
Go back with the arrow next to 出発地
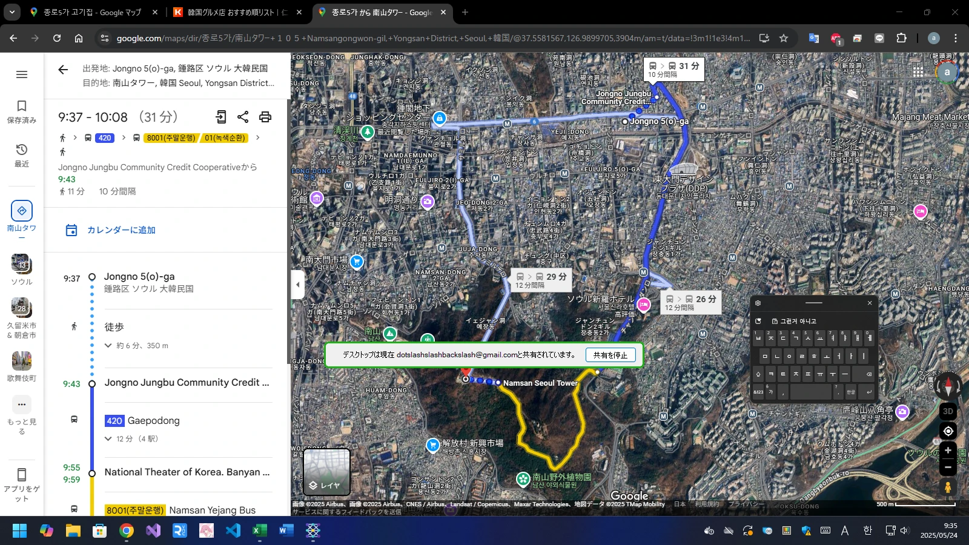(63, 69)
